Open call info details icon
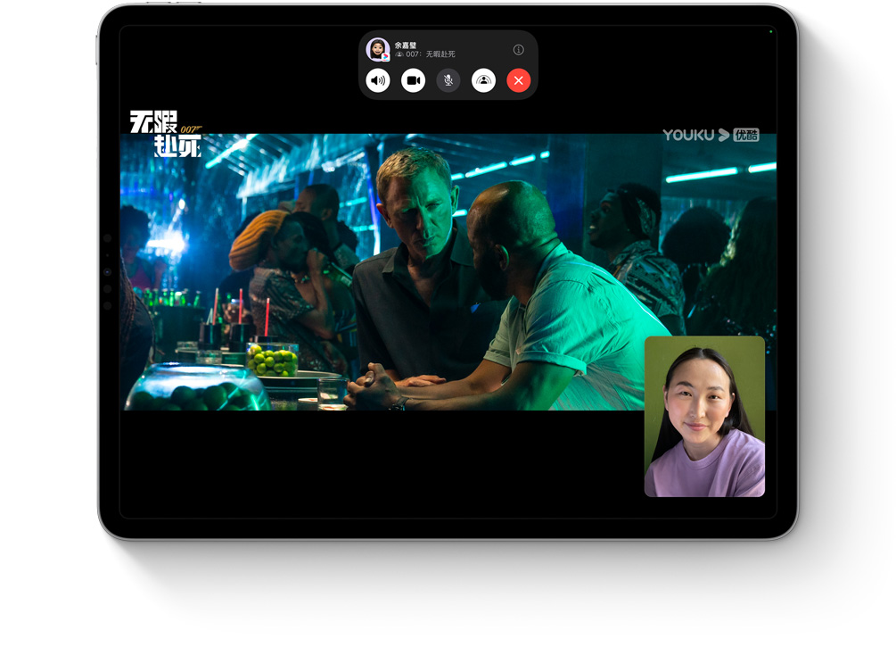The width and height of the screenshot is (896, 647). click(518, 50)
